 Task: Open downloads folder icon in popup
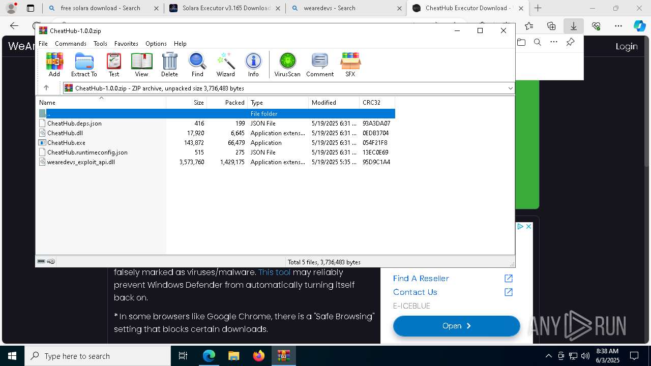pyautogui.click(x=521, y=42)
